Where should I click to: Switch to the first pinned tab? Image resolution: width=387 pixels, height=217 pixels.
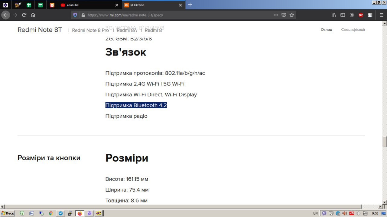(5, 5)
